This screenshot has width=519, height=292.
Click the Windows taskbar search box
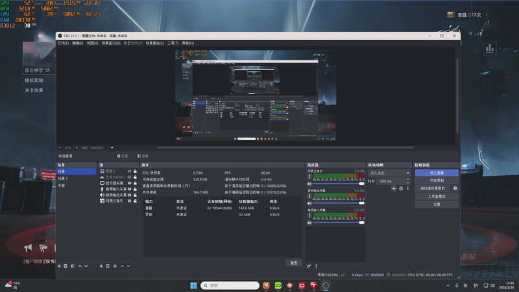click(x=230, y=286)
